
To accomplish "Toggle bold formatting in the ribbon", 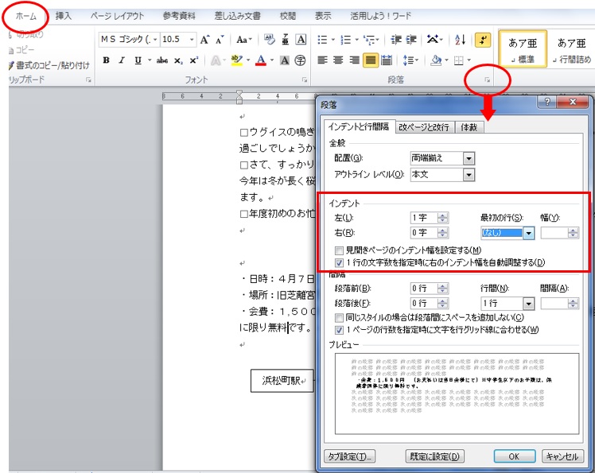I will [x=106, y=60].
